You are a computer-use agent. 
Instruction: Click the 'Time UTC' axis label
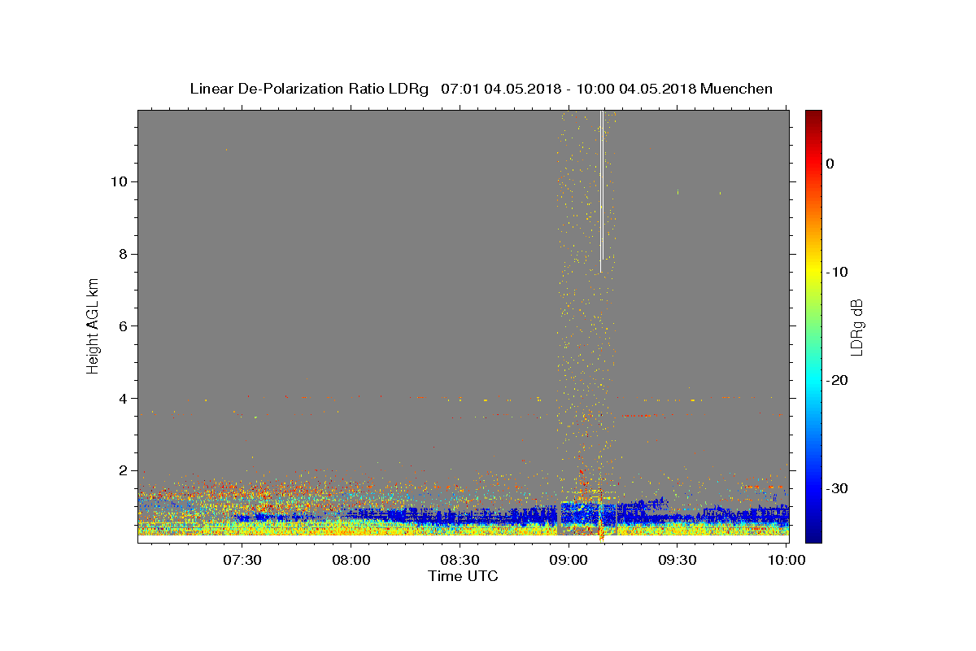coord(463,576)
